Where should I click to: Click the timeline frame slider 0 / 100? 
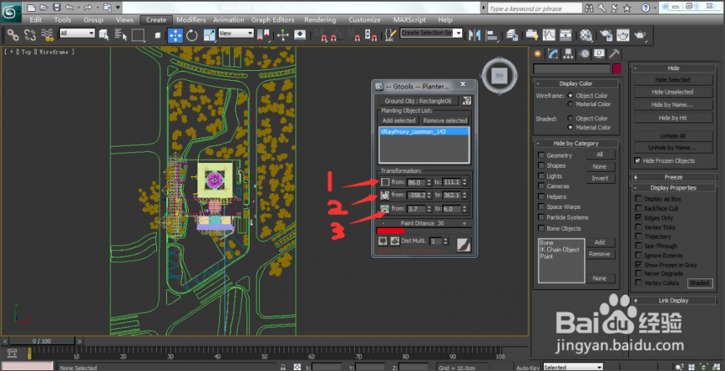pos(42,341)
